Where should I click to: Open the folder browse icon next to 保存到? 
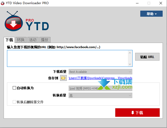tap(63, 78)
